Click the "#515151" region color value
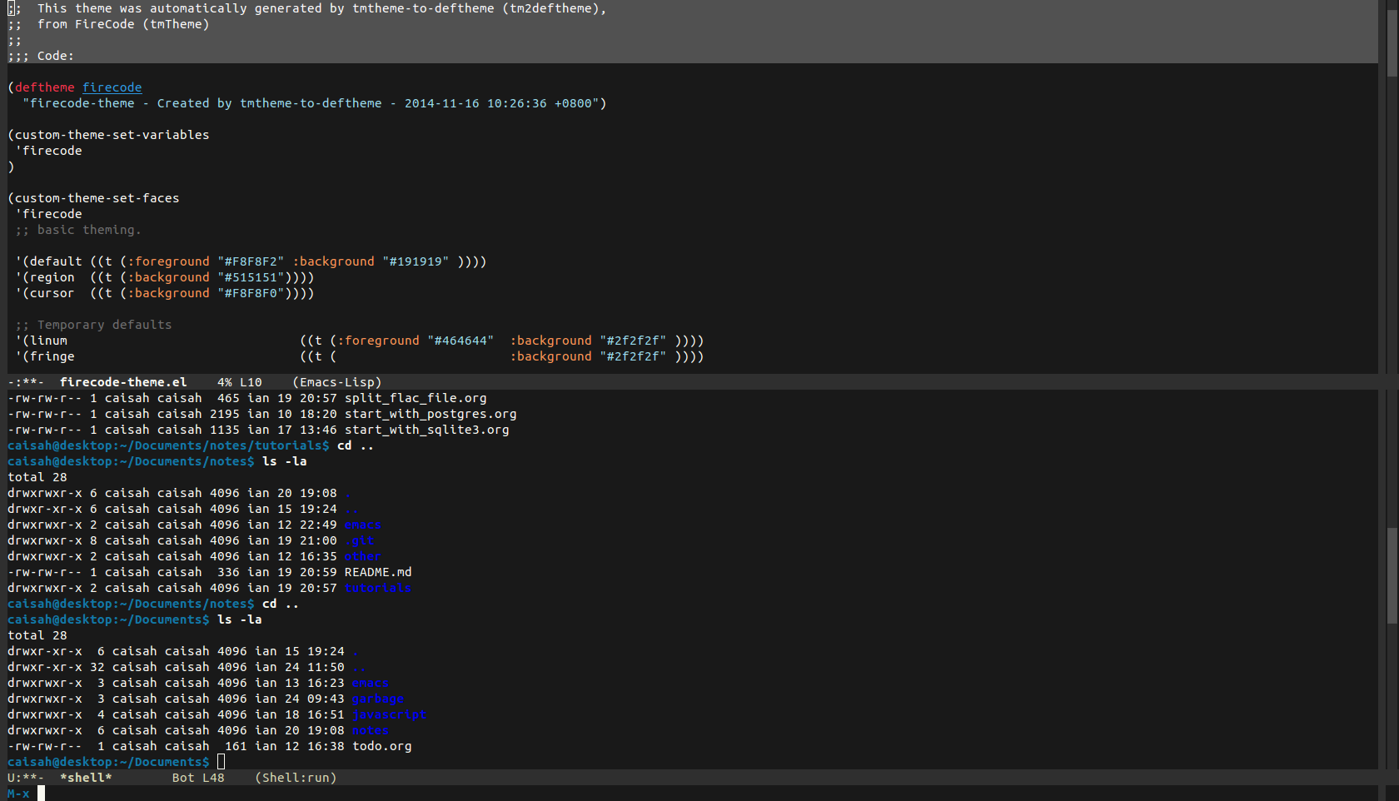Image resolution: width=1399 pixels, height=801 pixels. pyautogui.click(x=251, y=277)
